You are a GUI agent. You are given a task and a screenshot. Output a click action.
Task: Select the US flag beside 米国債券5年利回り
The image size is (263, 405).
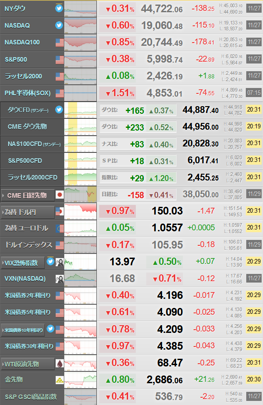(x=60, y=312)
